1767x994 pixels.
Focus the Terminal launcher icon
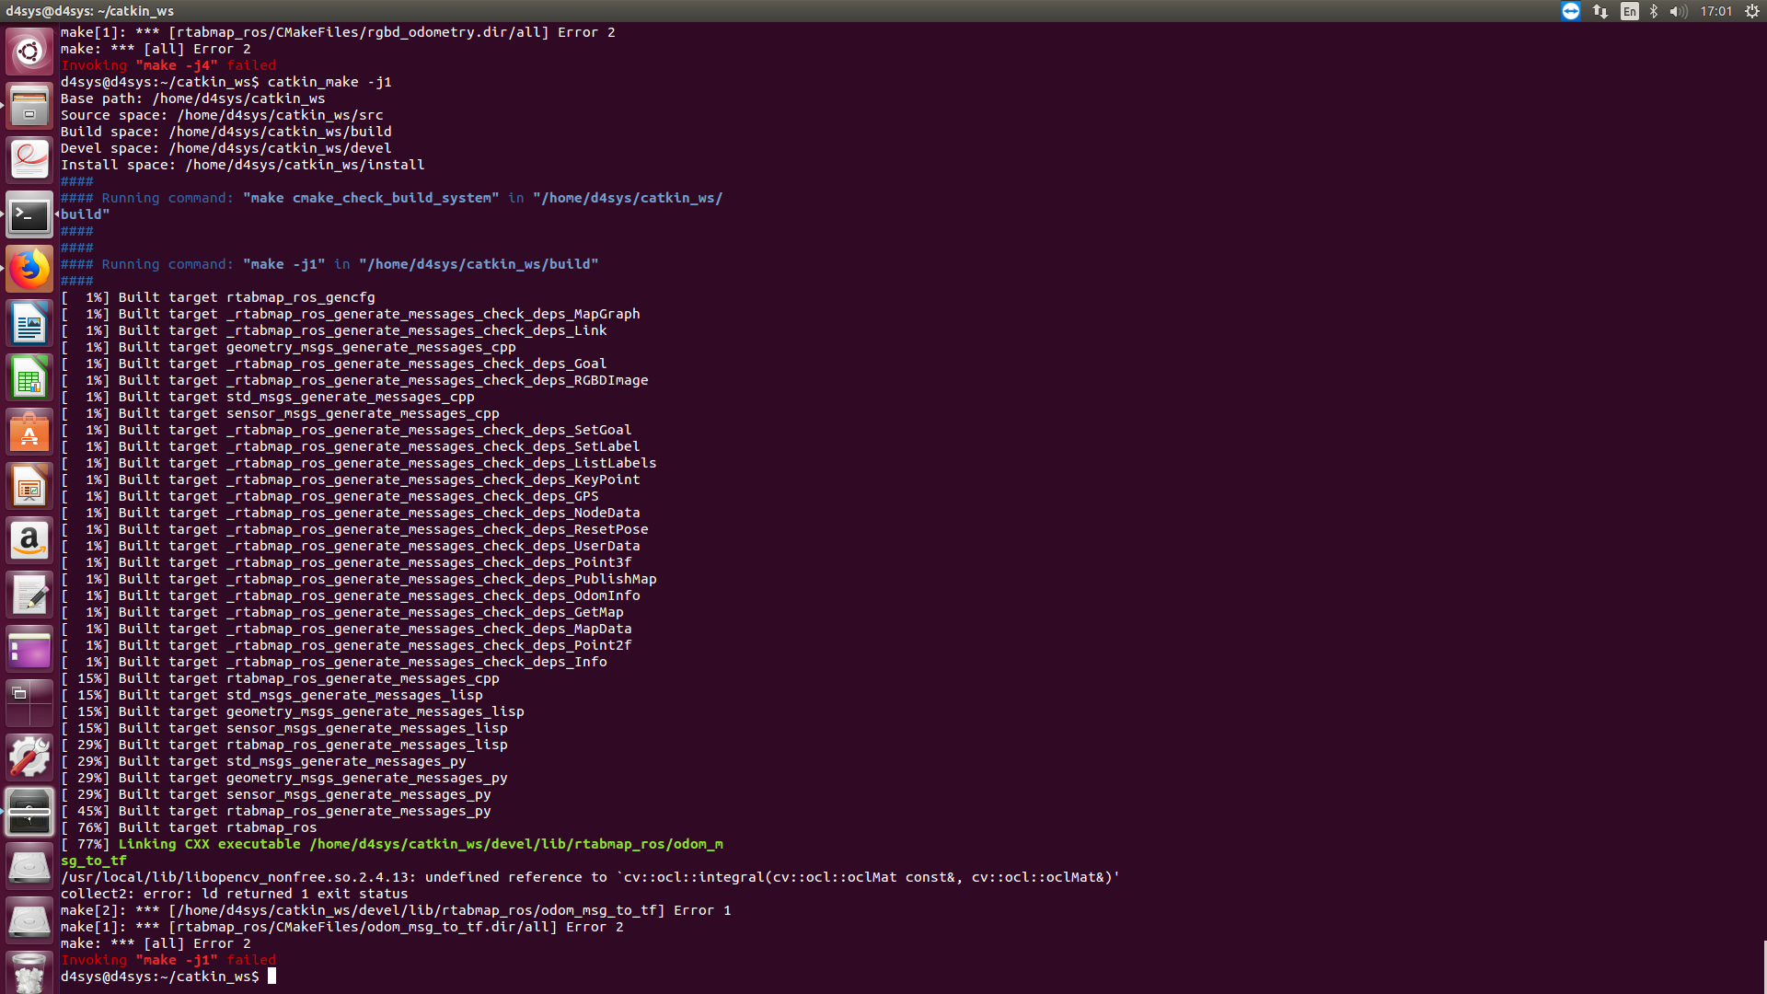[x=29, y=214]
